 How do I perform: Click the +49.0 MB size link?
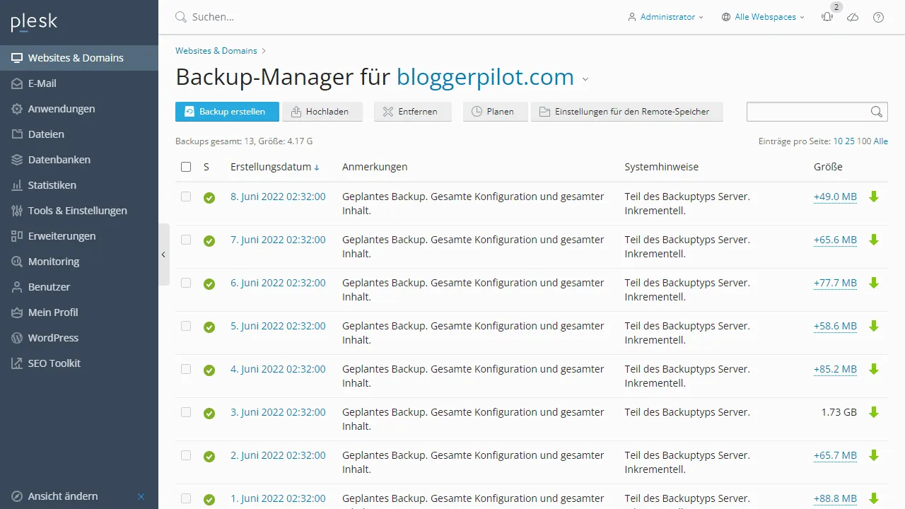click(835, 197)
